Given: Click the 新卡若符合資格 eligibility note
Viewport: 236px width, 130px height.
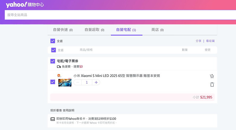Looking at the screenshot, I should point(87,123).
